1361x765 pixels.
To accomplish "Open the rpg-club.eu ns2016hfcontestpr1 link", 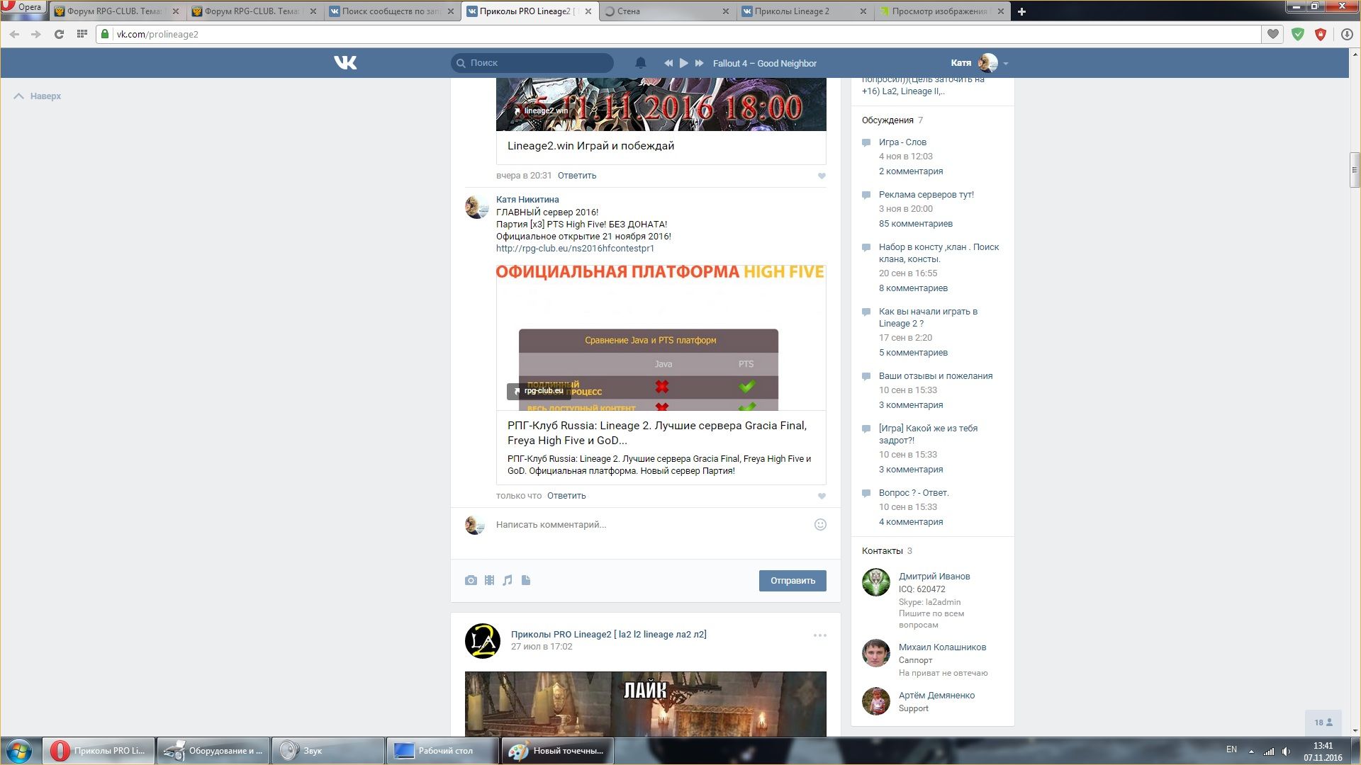I will [x=575, y=249].
